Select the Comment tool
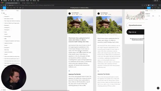This screenshot has height=91, width=161. (23, 8)
